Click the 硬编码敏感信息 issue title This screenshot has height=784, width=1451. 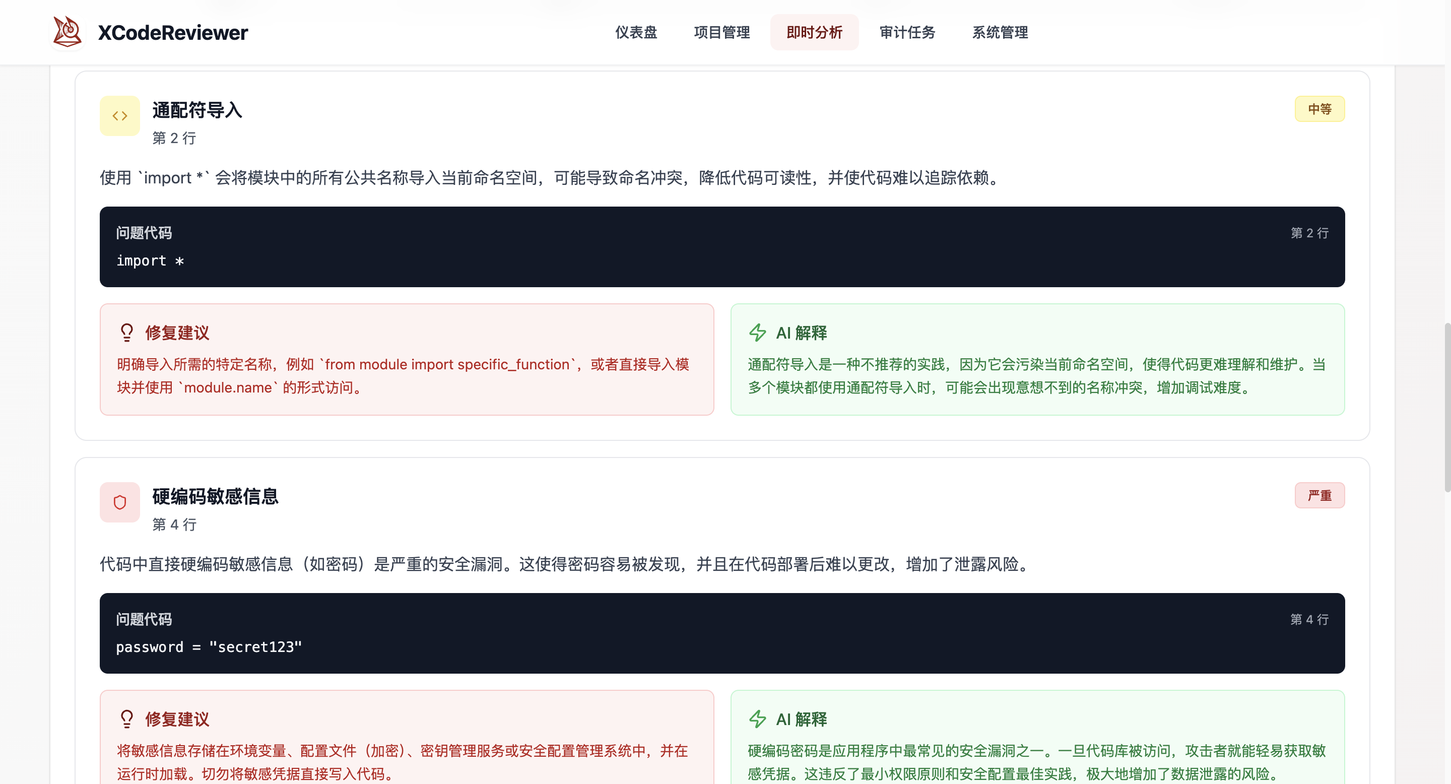[215, 496]
